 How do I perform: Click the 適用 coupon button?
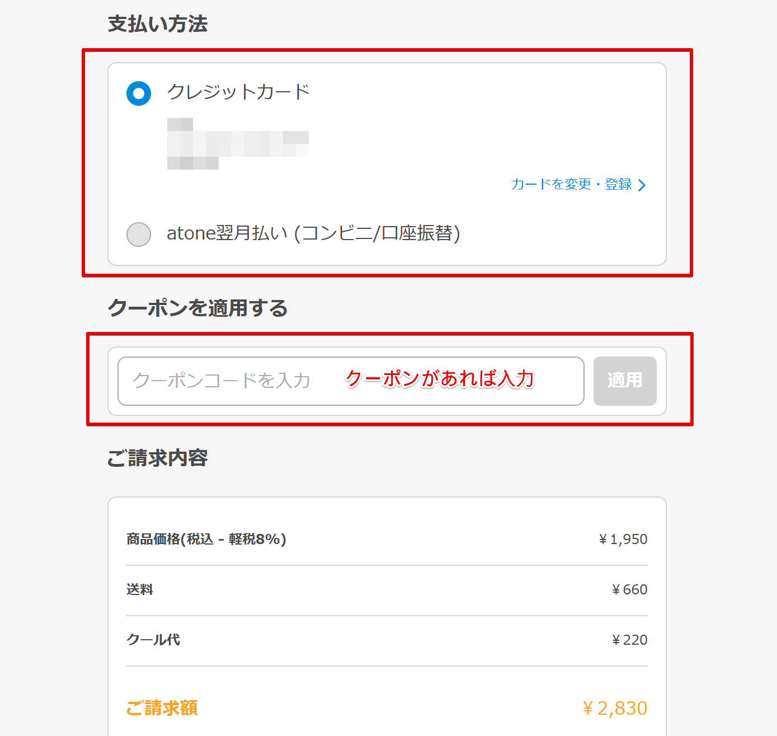click(x=625, y=381)
